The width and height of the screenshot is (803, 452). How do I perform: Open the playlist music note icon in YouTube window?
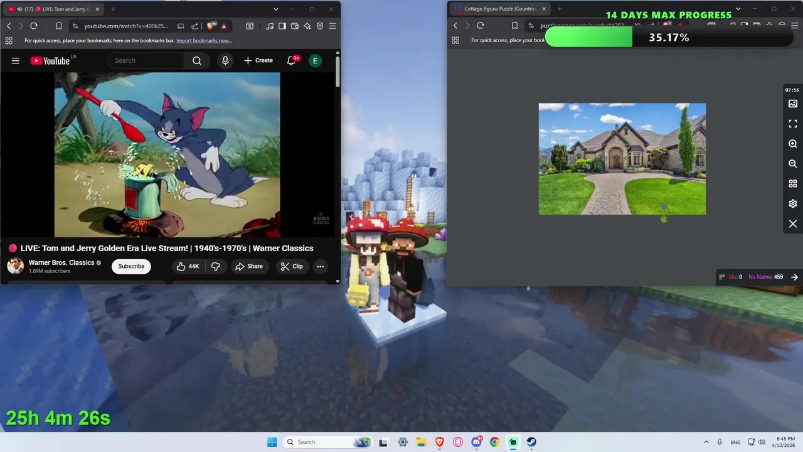coord(270,26)
